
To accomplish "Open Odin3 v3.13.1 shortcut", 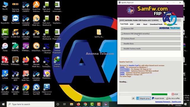I will (x=47, y=89).
